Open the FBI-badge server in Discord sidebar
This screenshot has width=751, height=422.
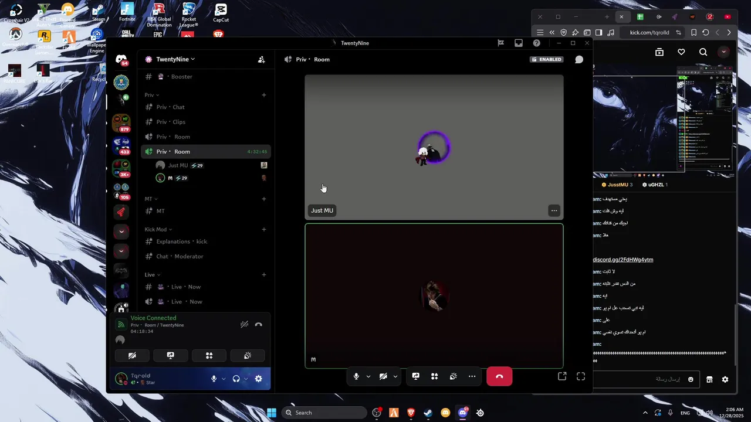(121, 81)
